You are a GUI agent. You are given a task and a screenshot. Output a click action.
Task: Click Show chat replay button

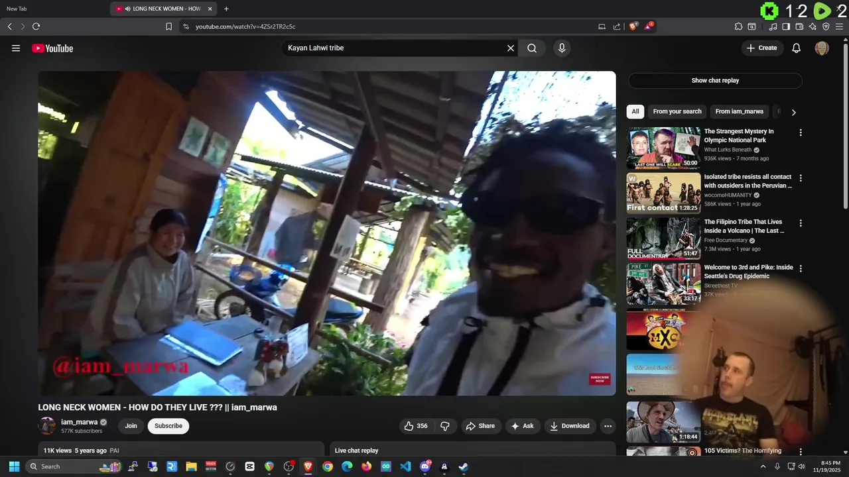[715, 80]
